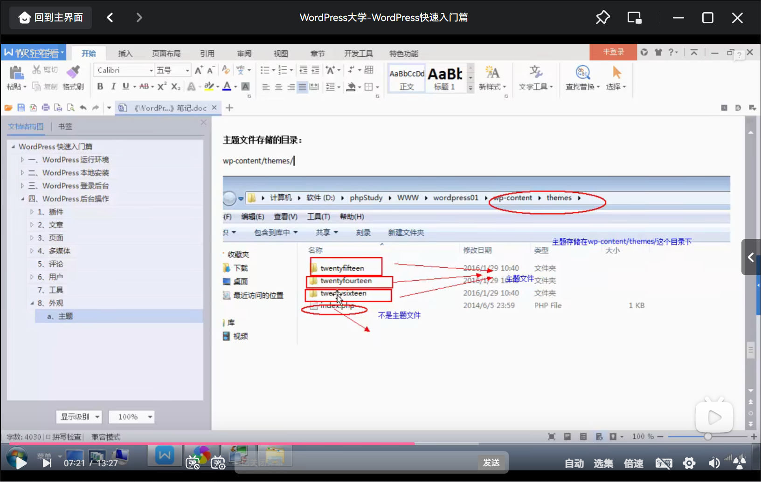This screenshot has width=761, height=482.
Task: Open the 开始 ribbon tab
Action: click(89, 54)
